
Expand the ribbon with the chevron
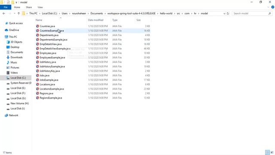(268, 7)
